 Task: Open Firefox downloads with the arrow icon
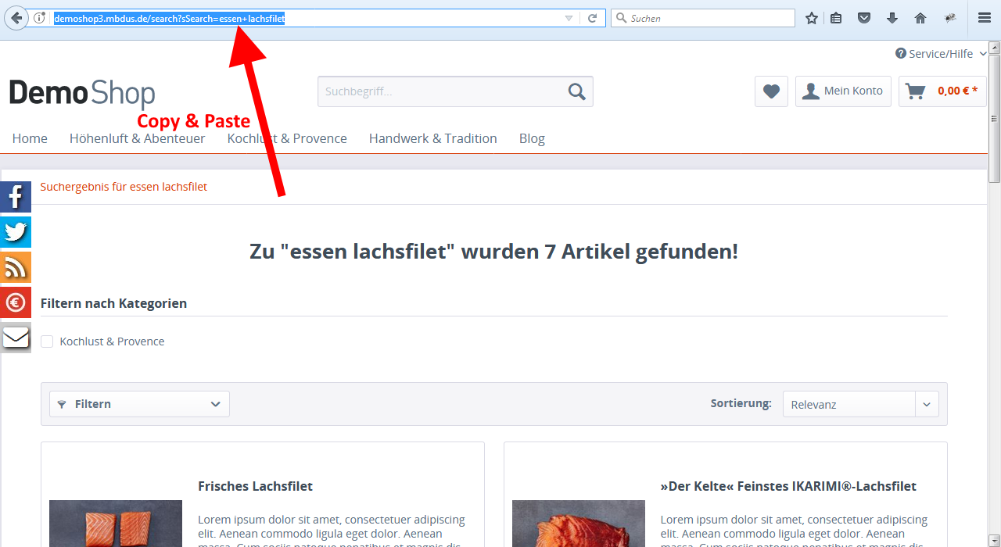pyautogui.click(x=892, y=17)
